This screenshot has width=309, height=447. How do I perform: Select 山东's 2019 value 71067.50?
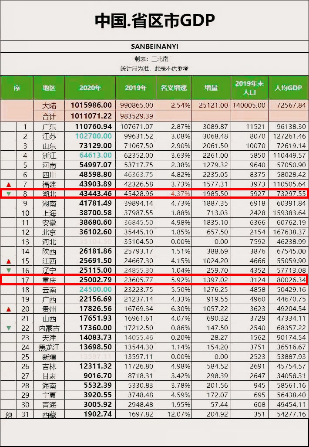pos(139,146)
